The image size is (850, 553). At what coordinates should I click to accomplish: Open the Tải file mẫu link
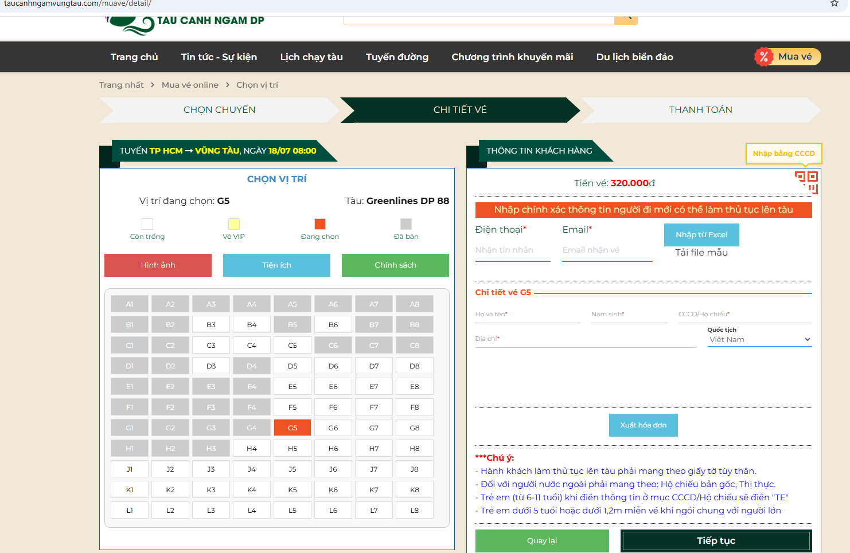coord(701,253)
